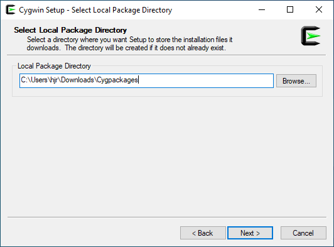Close the Cygwin Setup window
This screenshot has width=334, height=247.
pos(319,9)
